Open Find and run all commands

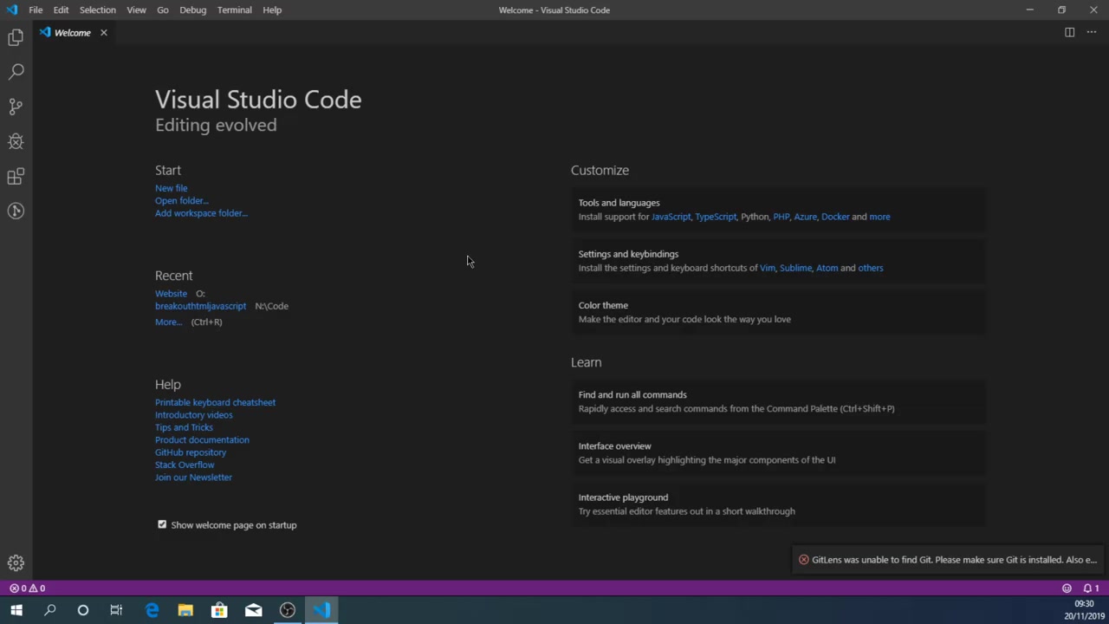(777, 401)
